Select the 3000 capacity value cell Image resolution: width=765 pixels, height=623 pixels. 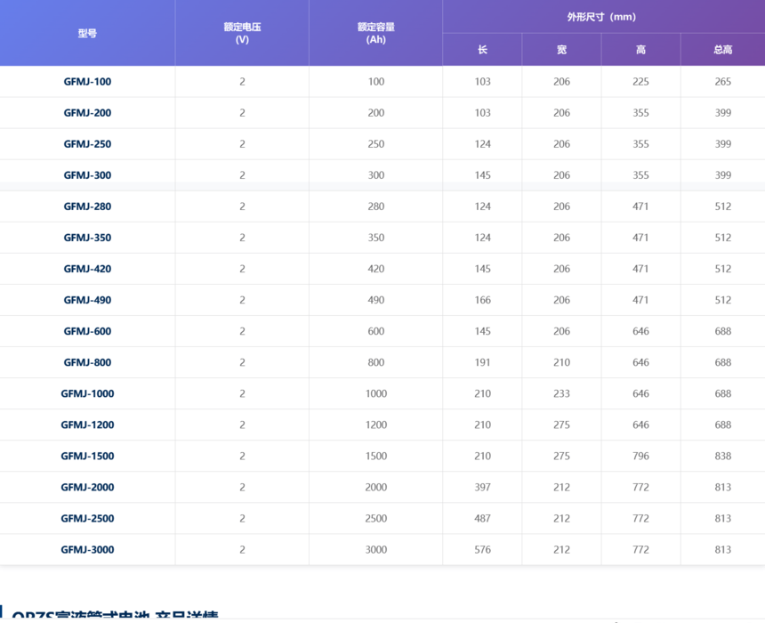pyautogui.click(x=375, y=550)
